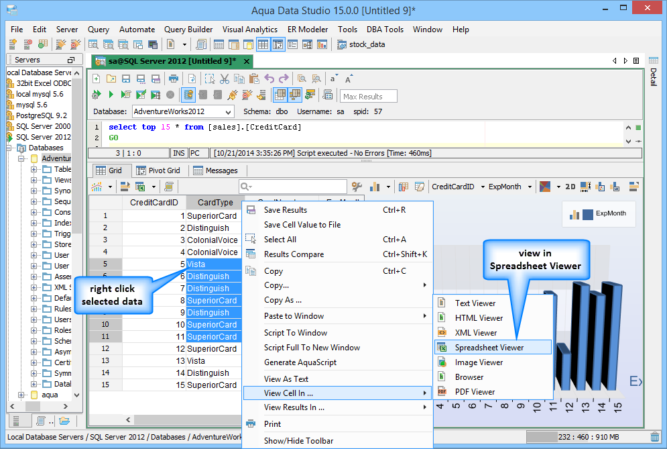The height and width of the screenshot is (449, 667).
Task: Toggle the pivot layout button in main toolbar
Action: 278,44
